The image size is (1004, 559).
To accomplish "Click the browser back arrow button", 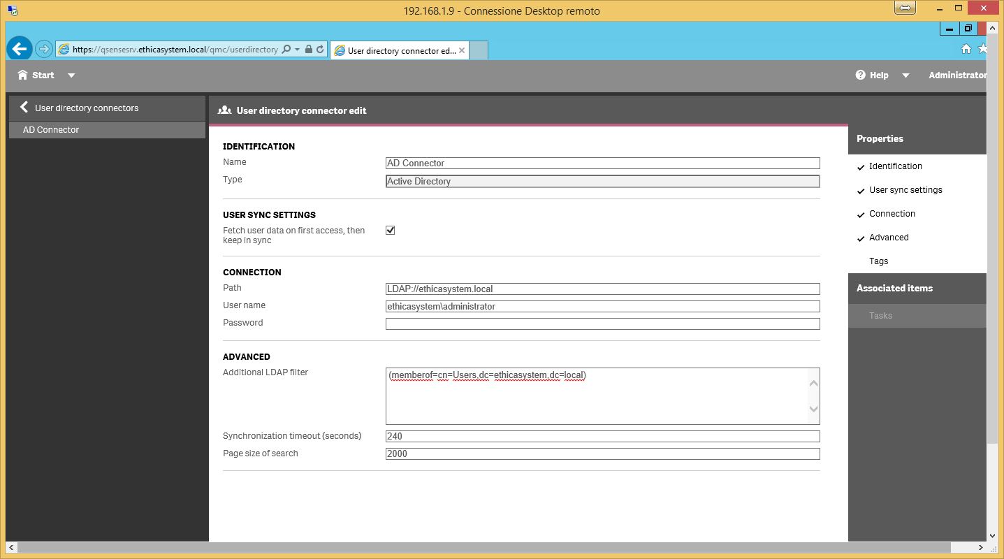I will (x=20, y=49).
